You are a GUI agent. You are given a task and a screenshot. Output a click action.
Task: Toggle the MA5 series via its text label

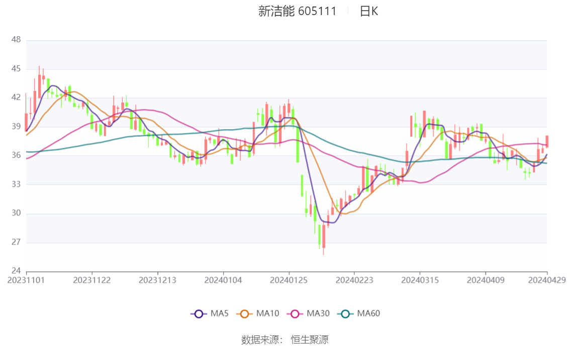click(x=219, y=314)
